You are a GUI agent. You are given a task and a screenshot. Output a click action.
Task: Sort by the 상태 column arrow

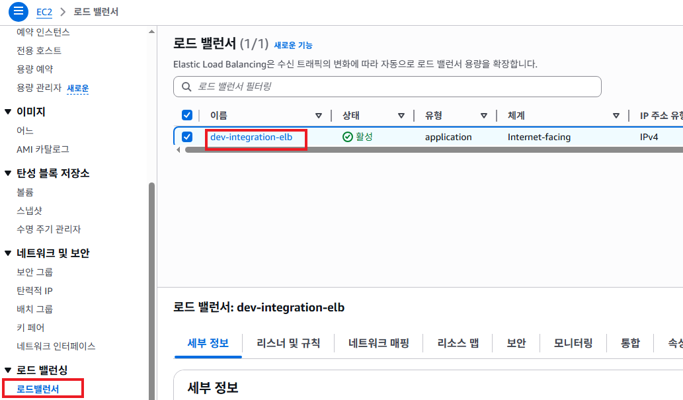click(401, 116)
